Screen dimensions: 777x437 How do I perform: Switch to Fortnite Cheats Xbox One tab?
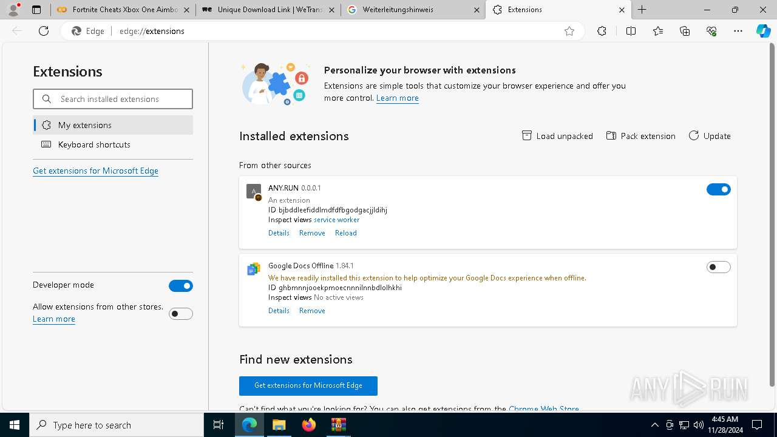[x=123, y=10]
